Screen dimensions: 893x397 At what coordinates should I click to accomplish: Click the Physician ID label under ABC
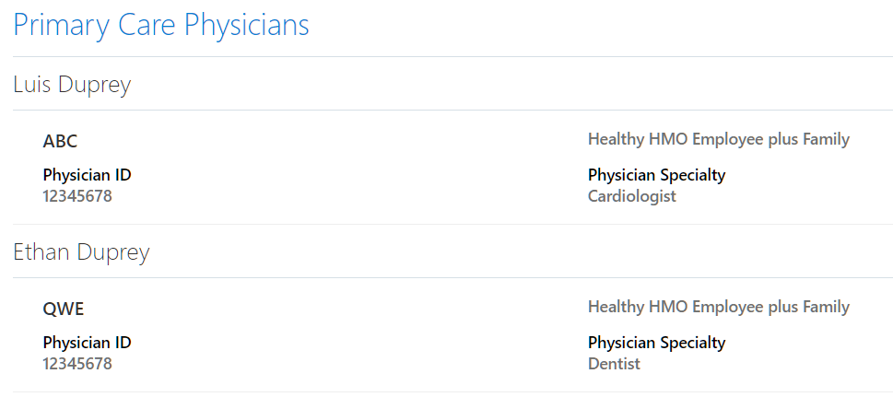87,175
